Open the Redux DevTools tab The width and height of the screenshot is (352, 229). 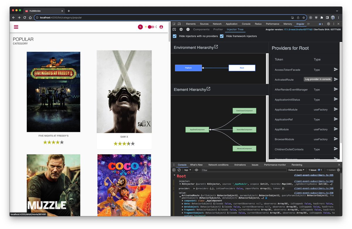pos(258,24)
